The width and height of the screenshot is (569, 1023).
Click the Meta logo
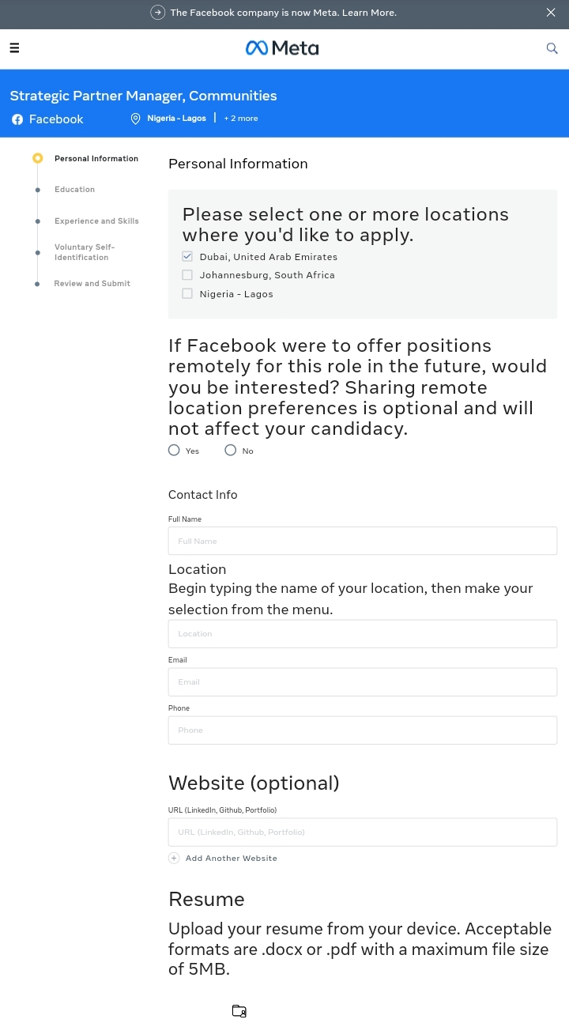[282, 48]
